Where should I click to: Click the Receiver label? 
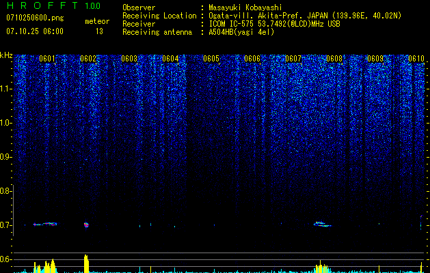click(x=139, y=24)
